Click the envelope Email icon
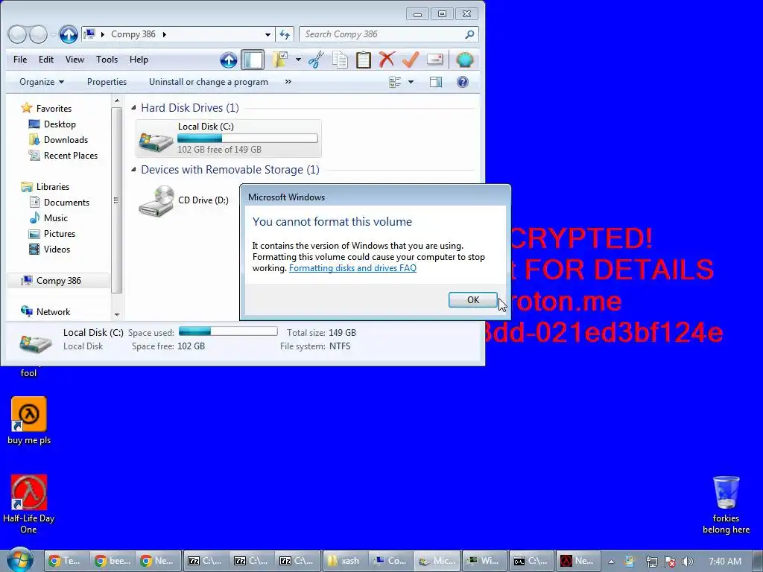The height and width of the screenshot is (572, 763). pyautogui.click(x=434, y=60)
